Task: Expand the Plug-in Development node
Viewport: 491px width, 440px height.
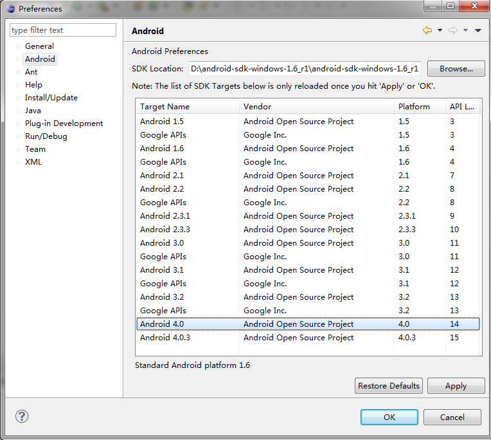Action: pyautogui.click(x=18, y=124)
